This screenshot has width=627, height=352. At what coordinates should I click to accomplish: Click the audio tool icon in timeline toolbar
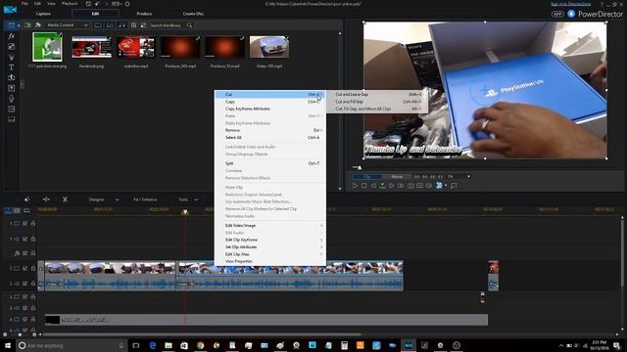tap(27, 199)
